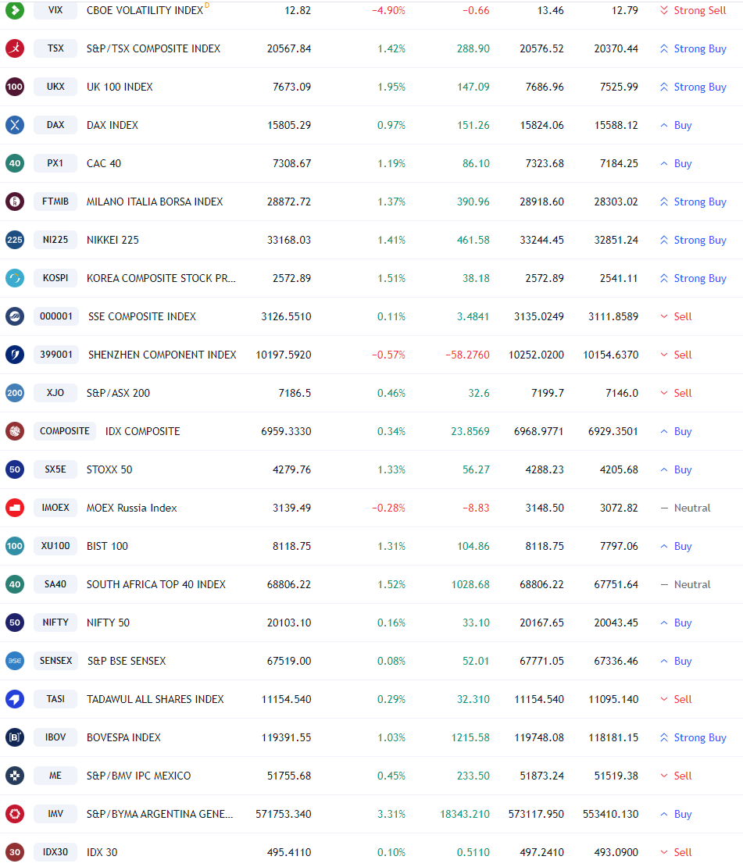
Task: Click the MOEX Neutral rating
Action: (x=685, y=508)
